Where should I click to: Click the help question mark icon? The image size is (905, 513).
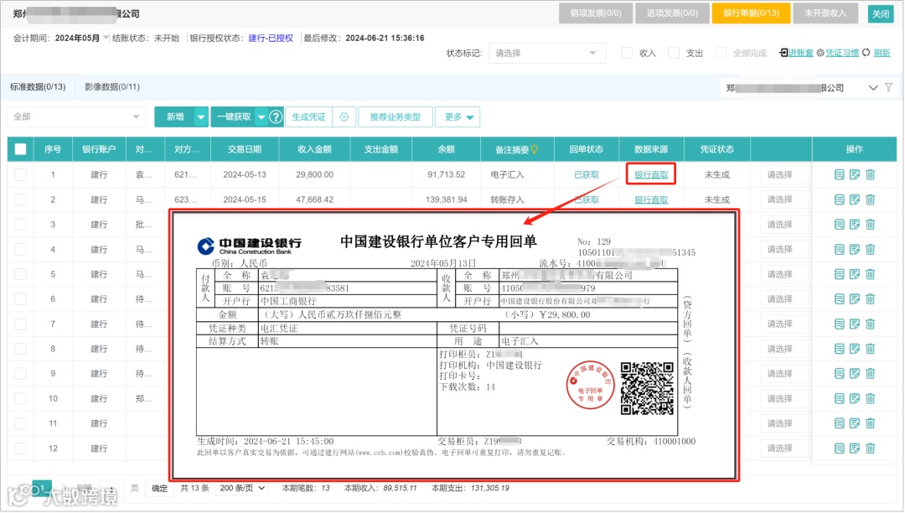click(x=276, y=117)
